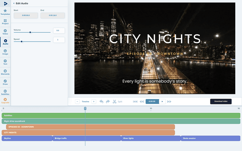The width and height of the screenshot is (242, 151).
Task: Click the current time display 0:00:05
Action: coord(152,101)
